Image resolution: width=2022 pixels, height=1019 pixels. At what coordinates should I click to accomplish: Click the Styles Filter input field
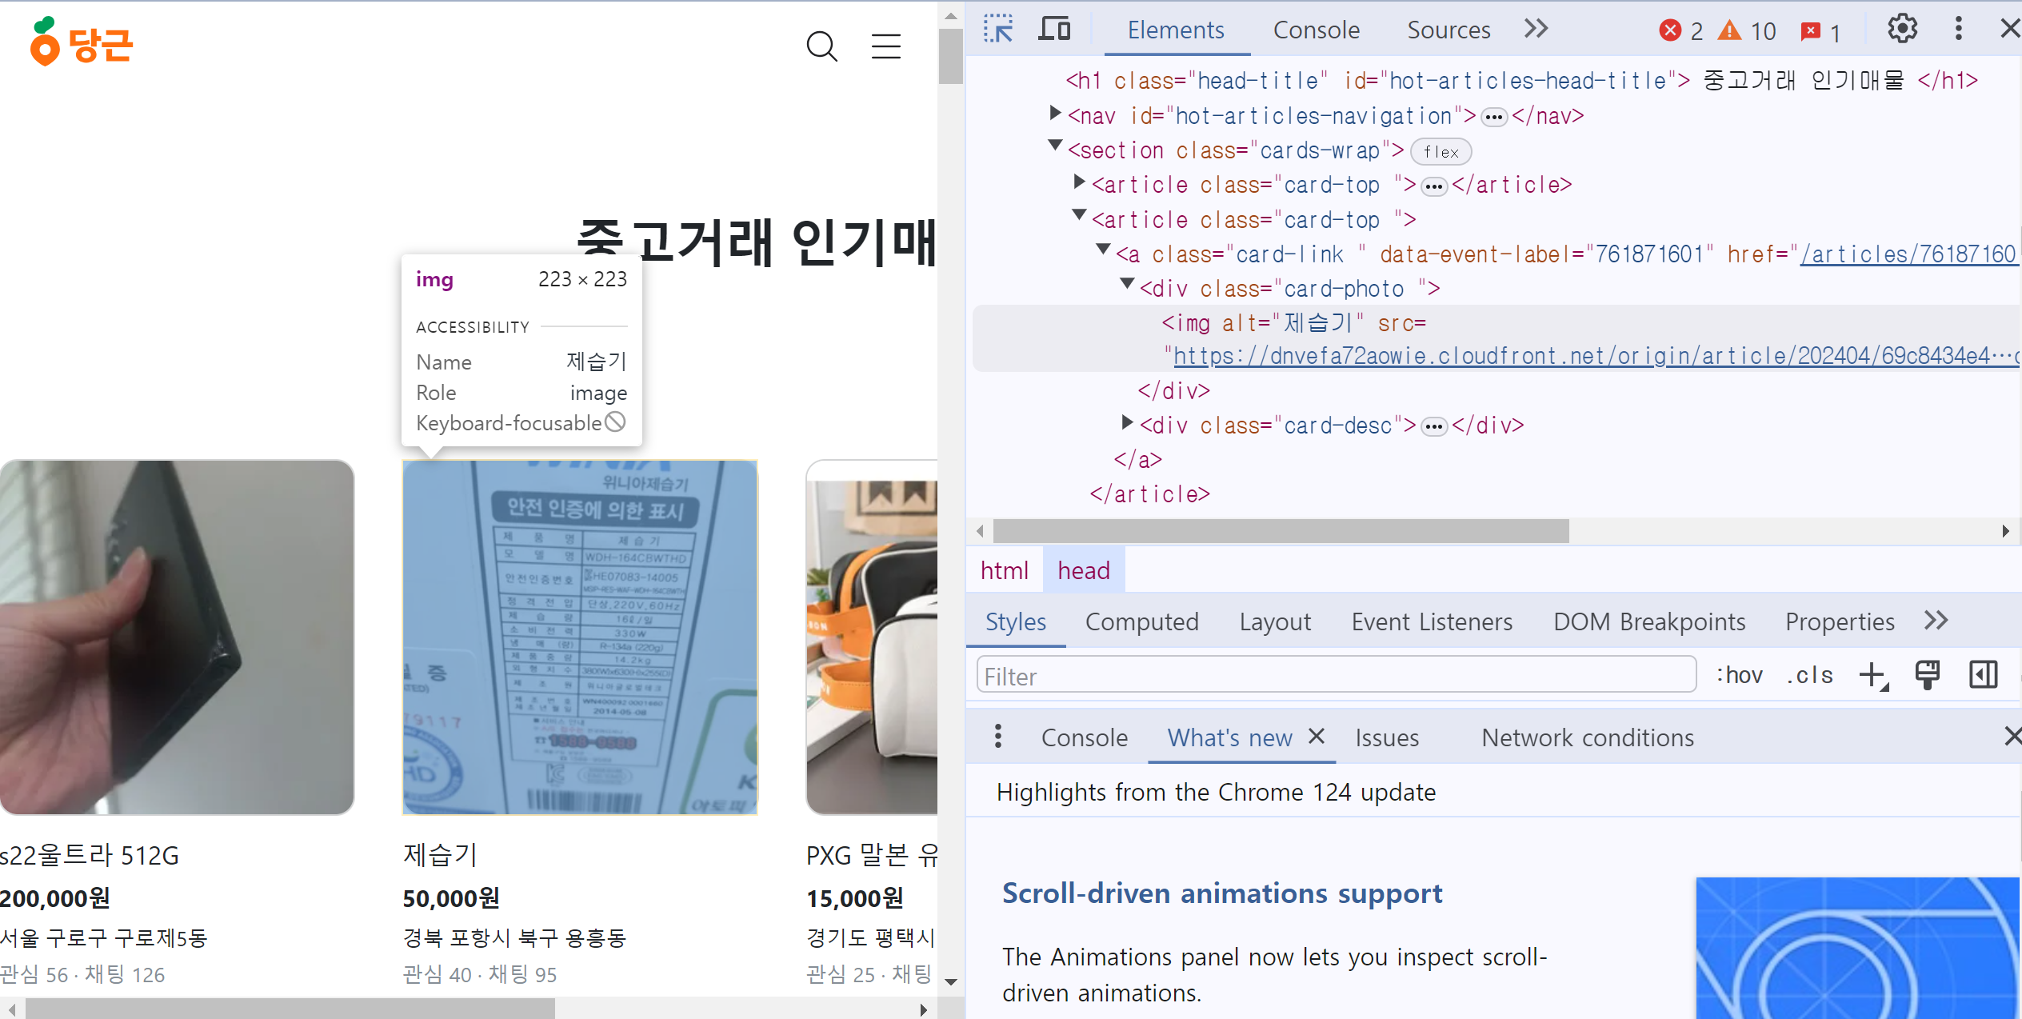1335,676
